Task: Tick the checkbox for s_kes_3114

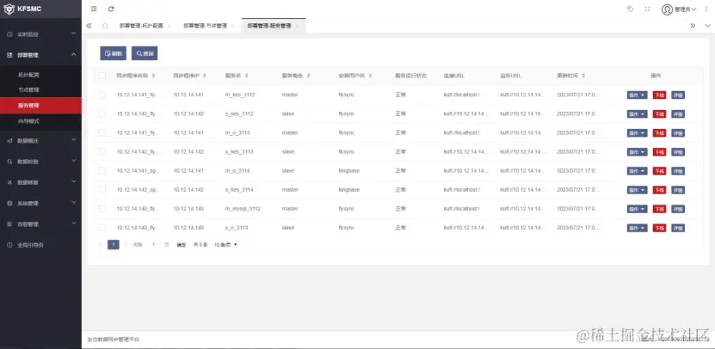Action: tap(102, 189)
